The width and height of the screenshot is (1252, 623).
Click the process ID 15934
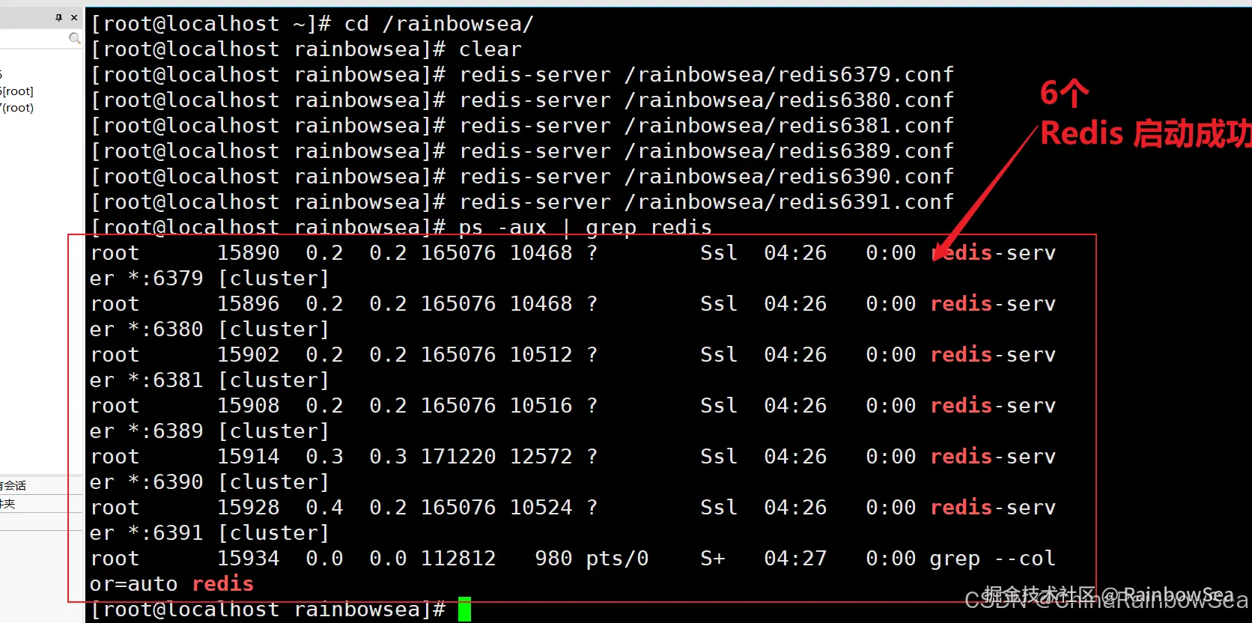coord(248,558)
